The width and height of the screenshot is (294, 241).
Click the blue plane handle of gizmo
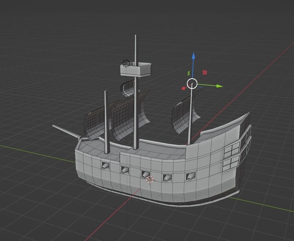[x=200, y=87]
